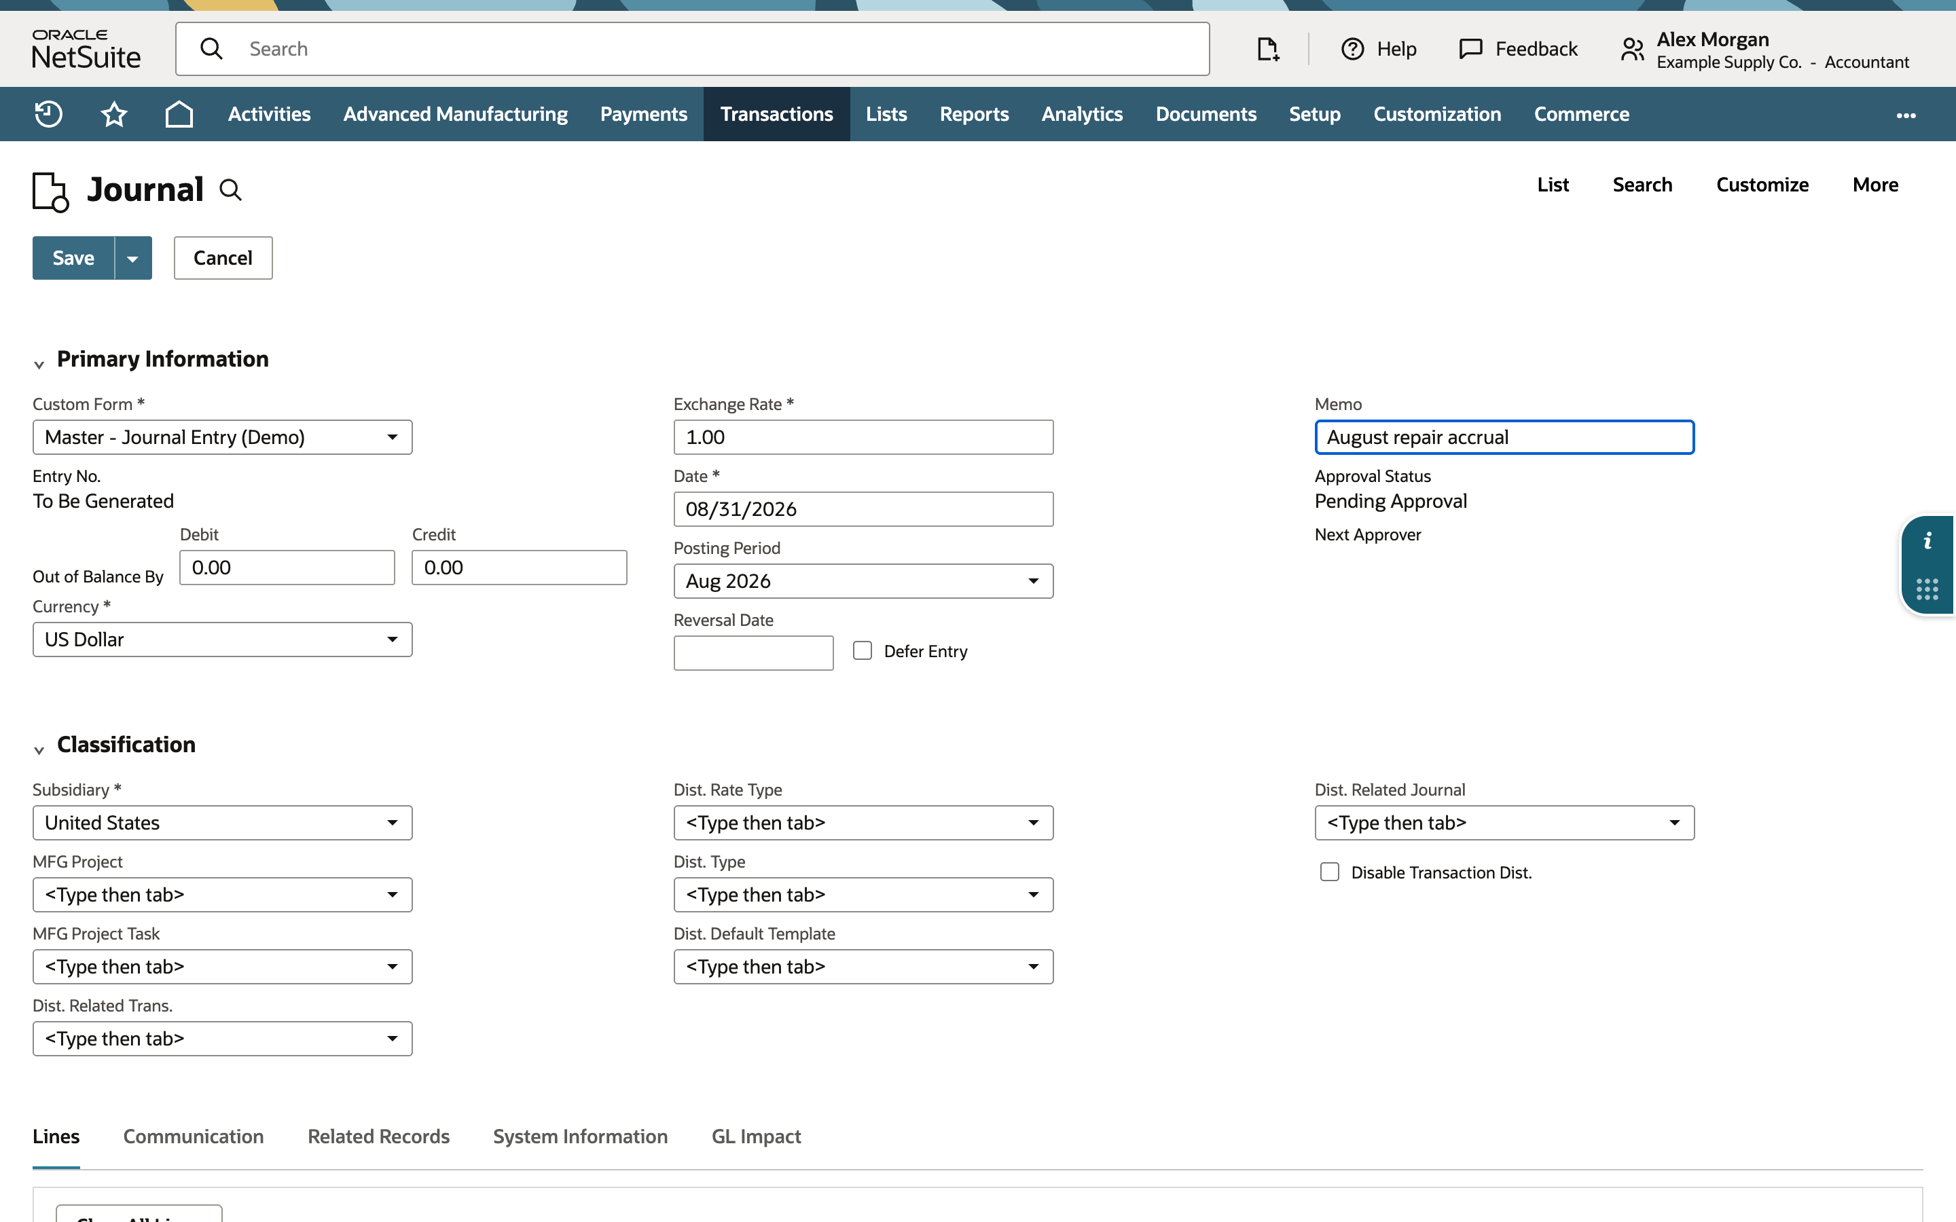The height and width of the screenshot is (1222, 1956).
Task: Switch to the GL Impact tab
Action: (756, 1136)
